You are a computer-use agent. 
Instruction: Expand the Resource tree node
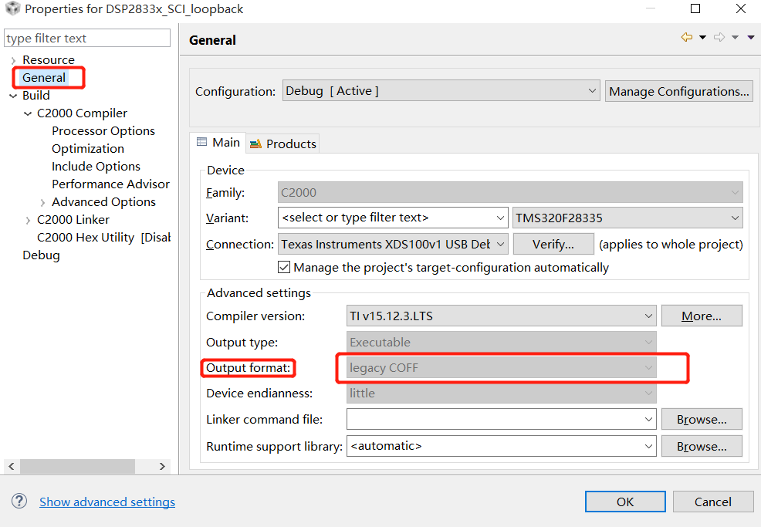[13, 60]
